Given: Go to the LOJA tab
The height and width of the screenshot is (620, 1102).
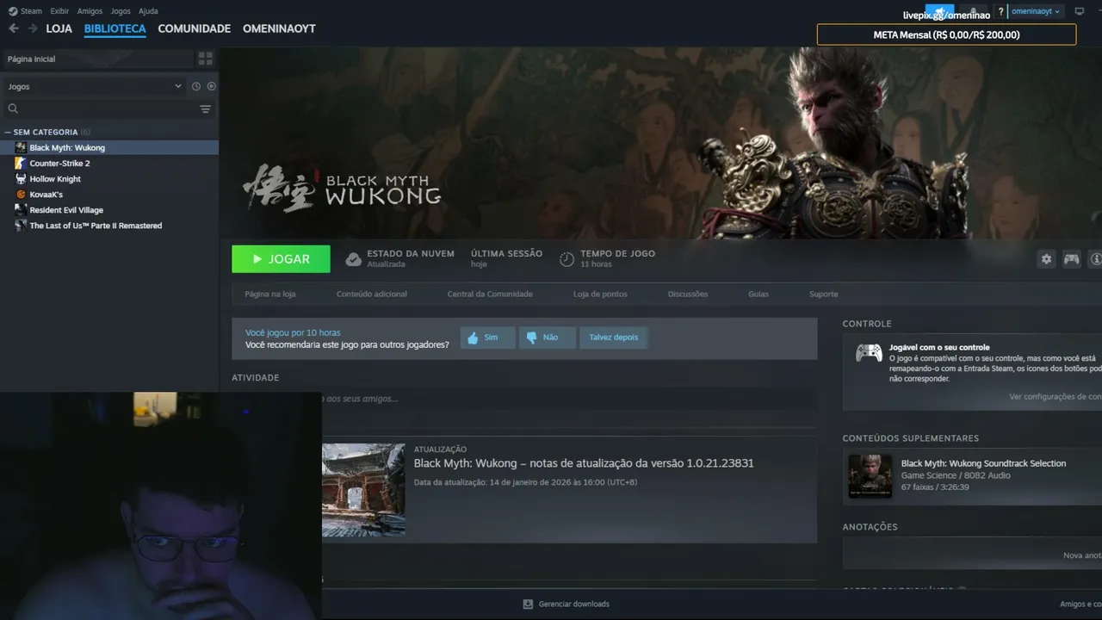Looking at the screenshot, I should [59, 28].
